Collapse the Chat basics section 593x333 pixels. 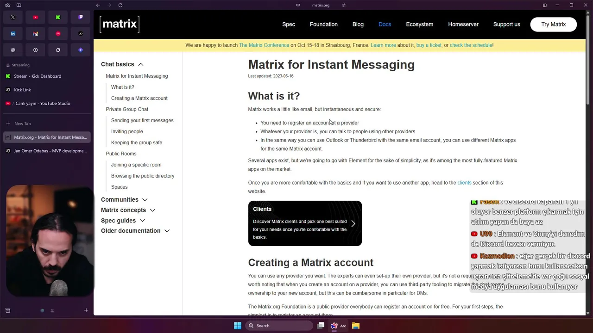point(122,64)
